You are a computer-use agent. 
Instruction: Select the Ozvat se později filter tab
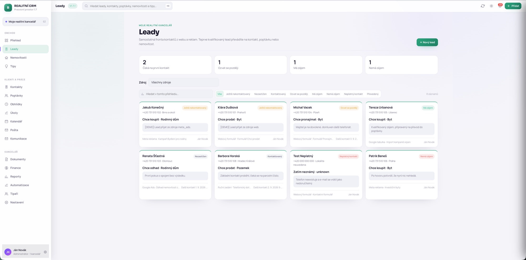[299, 94]
